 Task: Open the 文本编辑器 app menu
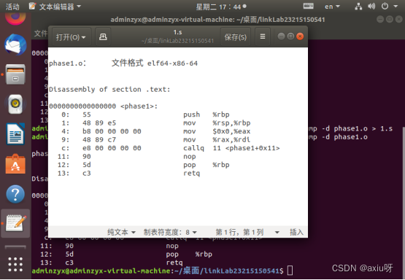pos(55,7)
